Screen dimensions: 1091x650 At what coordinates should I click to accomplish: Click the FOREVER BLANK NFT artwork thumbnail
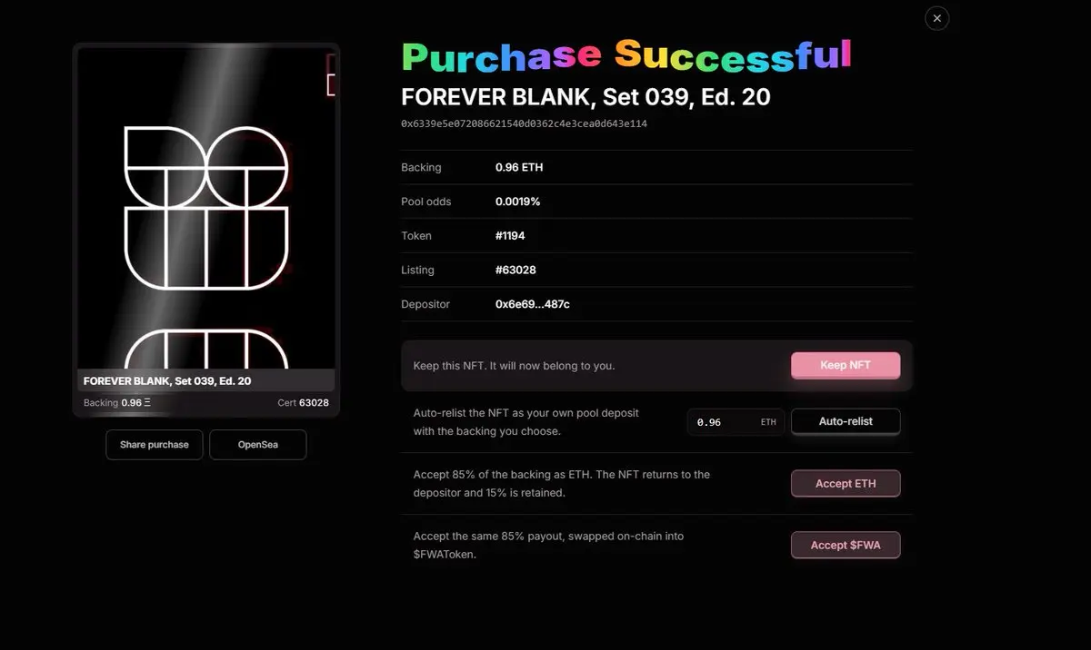[x=206, y=209]
